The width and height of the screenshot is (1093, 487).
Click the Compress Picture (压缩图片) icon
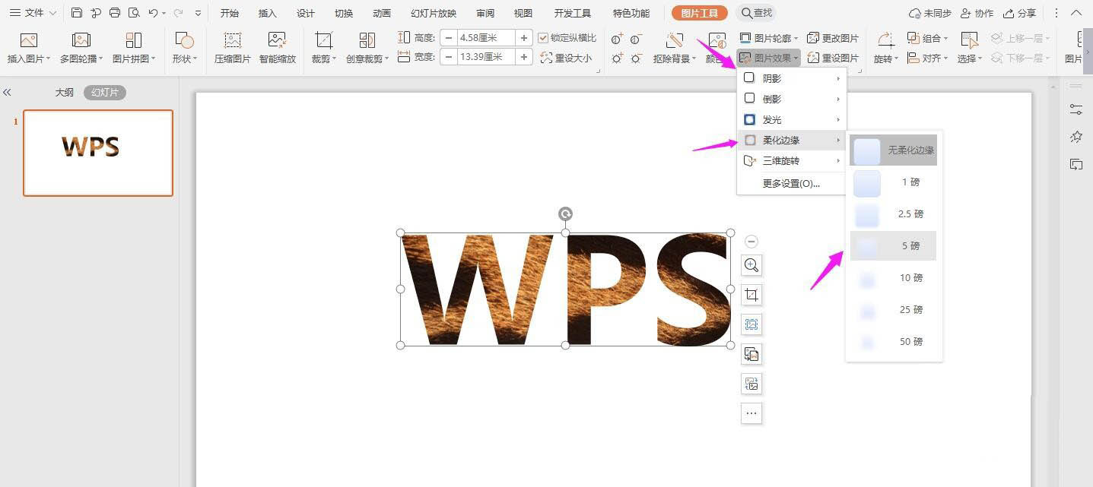233,48
